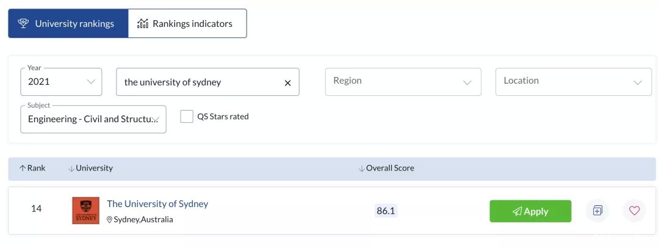The height and width of the screenshot is (248, 659).
Task: Favorite the university with the heart icon
Action: [634, 211]
